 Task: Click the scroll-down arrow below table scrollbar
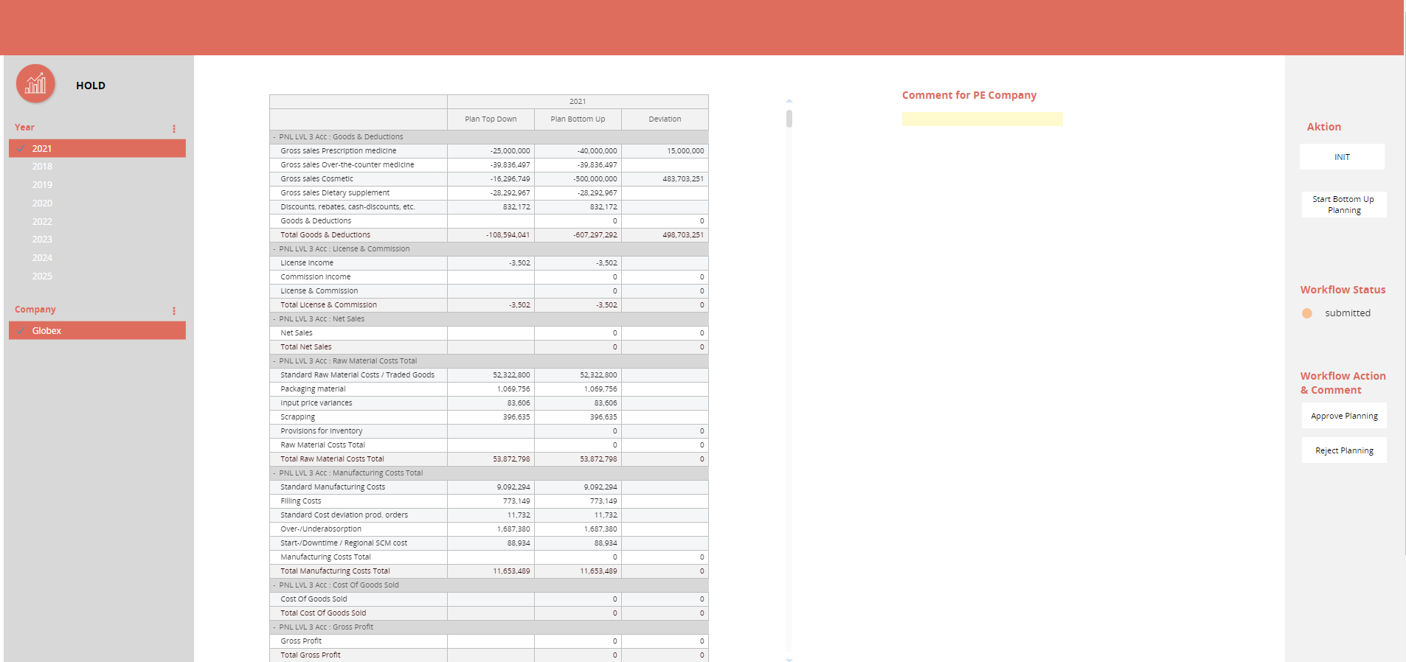pyautogui.click(x=789, y=659)
